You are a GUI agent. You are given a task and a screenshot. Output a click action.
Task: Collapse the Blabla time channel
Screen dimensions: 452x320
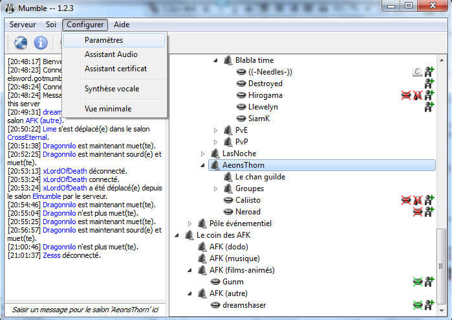(215, 60)
